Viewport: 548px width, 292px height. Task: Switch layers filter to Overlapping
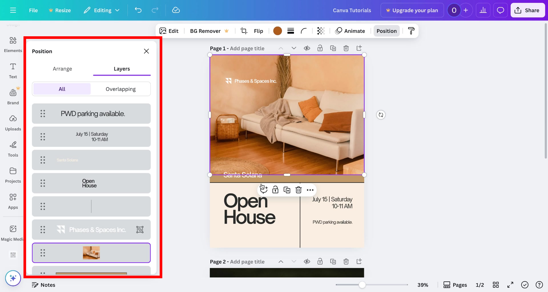(120, 89)
